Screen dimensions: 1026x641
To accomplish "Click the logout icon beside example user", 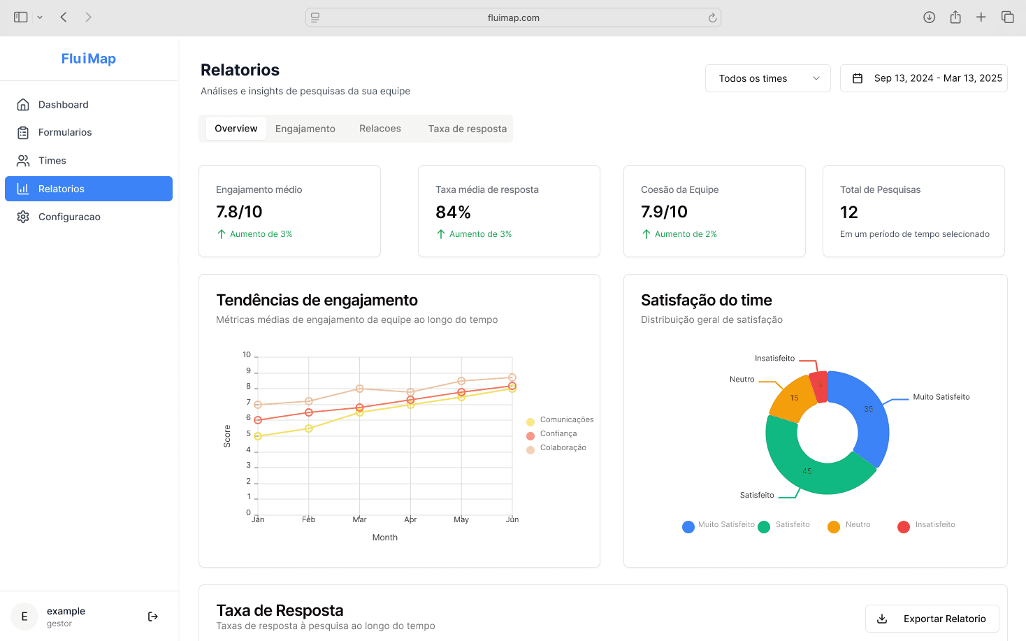I will 153,617.
